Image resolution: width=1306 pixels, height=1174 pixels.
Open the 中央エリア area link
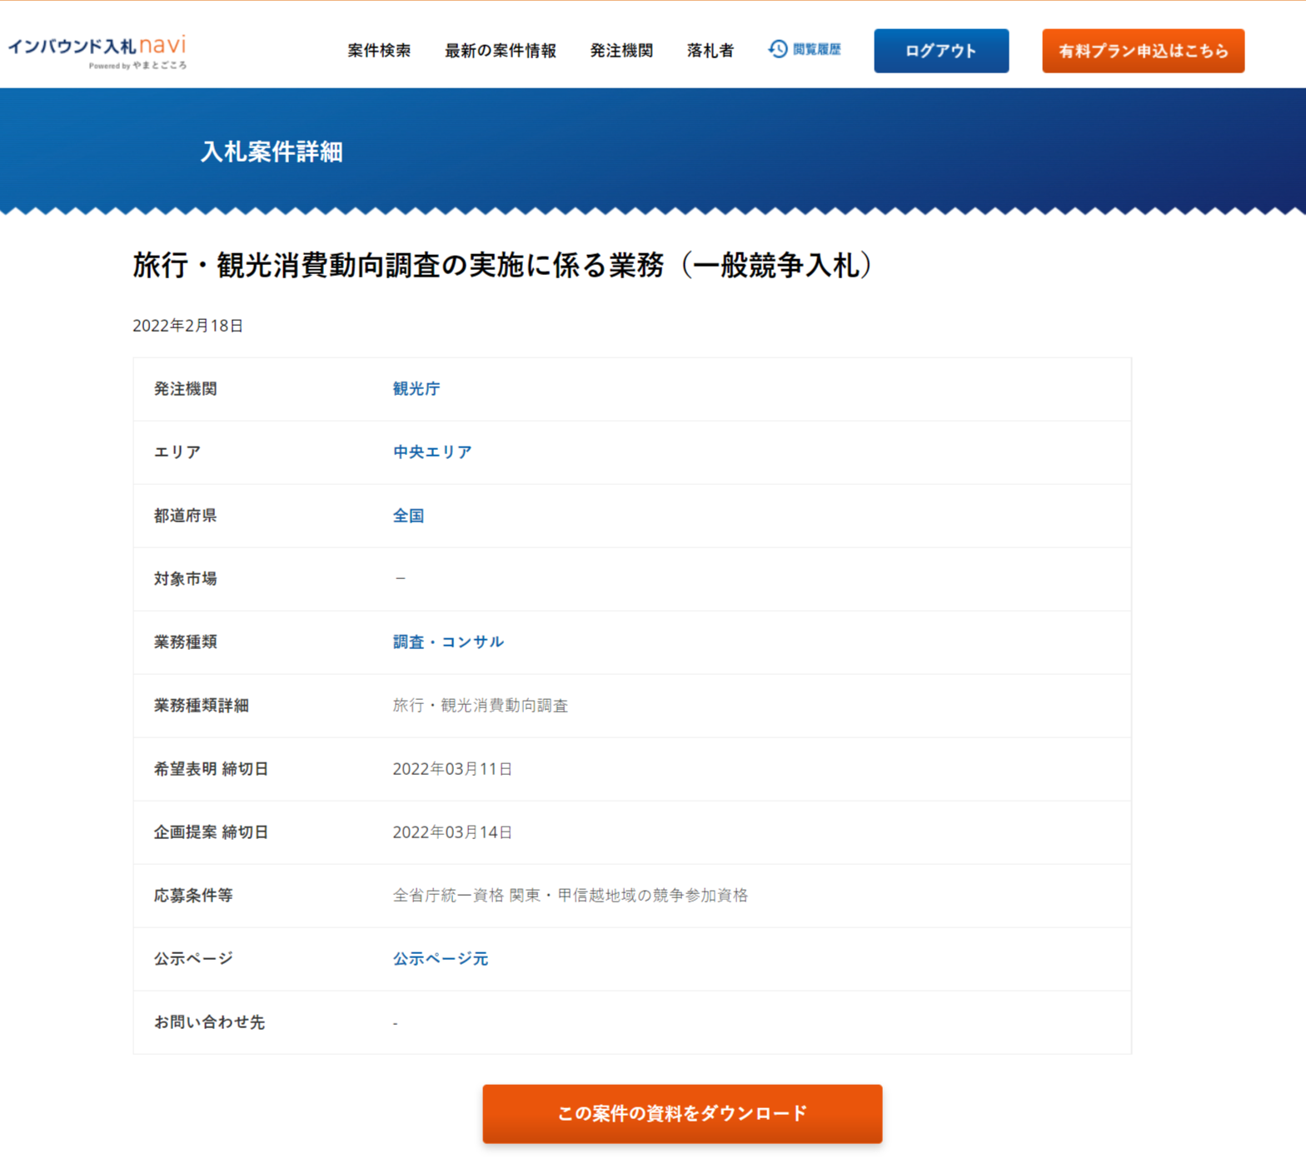tap(432, 452)
